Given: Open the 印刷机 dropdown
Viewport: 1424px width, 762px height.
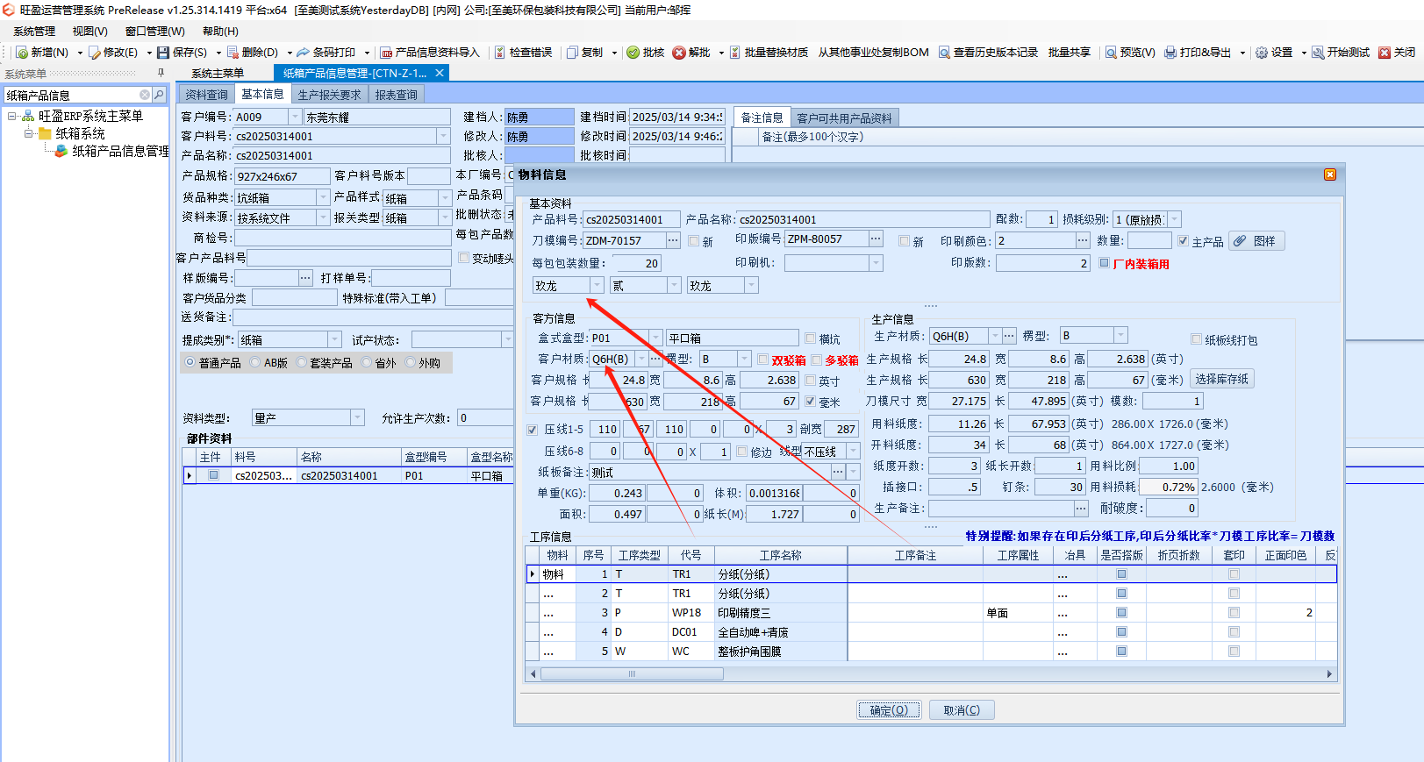Looking at the screenshot, I should coord(876,263).
